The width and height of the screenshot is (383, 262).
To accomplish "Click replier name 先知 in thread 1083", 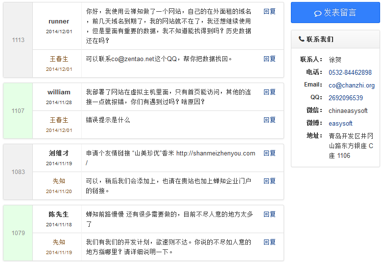I will 59,181.
